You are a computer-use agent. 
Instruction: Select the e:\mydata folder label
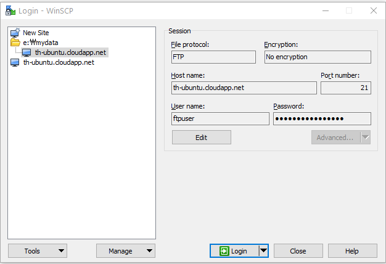click(x=41, y=43)
